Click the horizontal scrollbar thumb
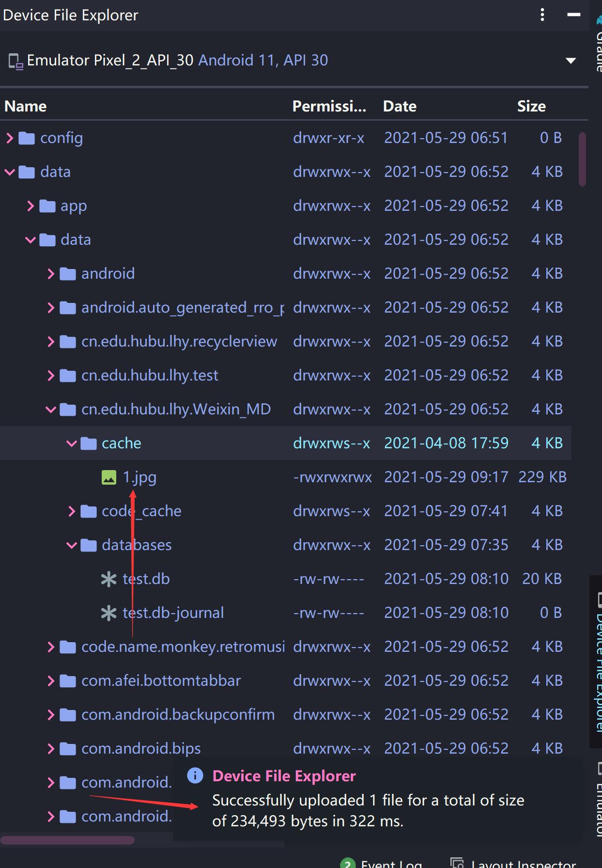 (x=68, y=840)
